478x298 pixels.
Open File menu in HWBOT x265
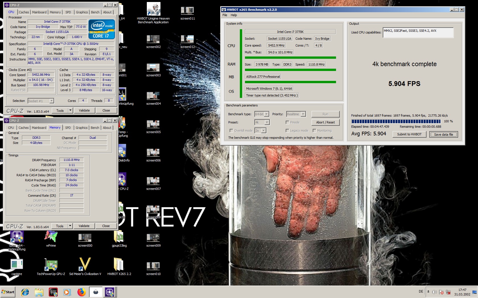pyautogui.click(x=225, y=15)
